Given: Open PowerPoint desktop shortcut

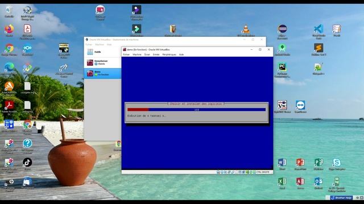Looking at the screenshot, I should (x=300, y=164).
